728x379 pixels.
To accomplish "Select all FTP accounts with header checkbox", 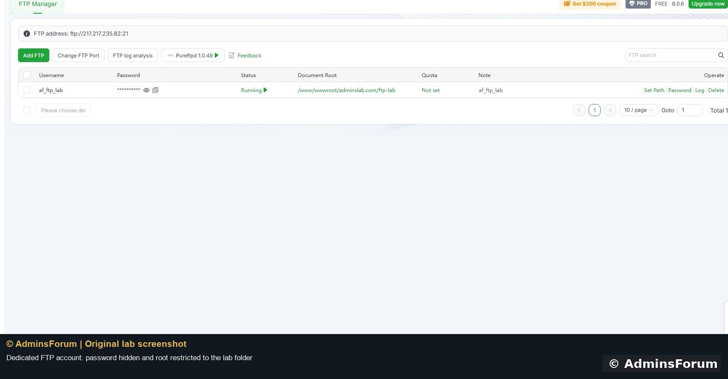I will [27, 75].
